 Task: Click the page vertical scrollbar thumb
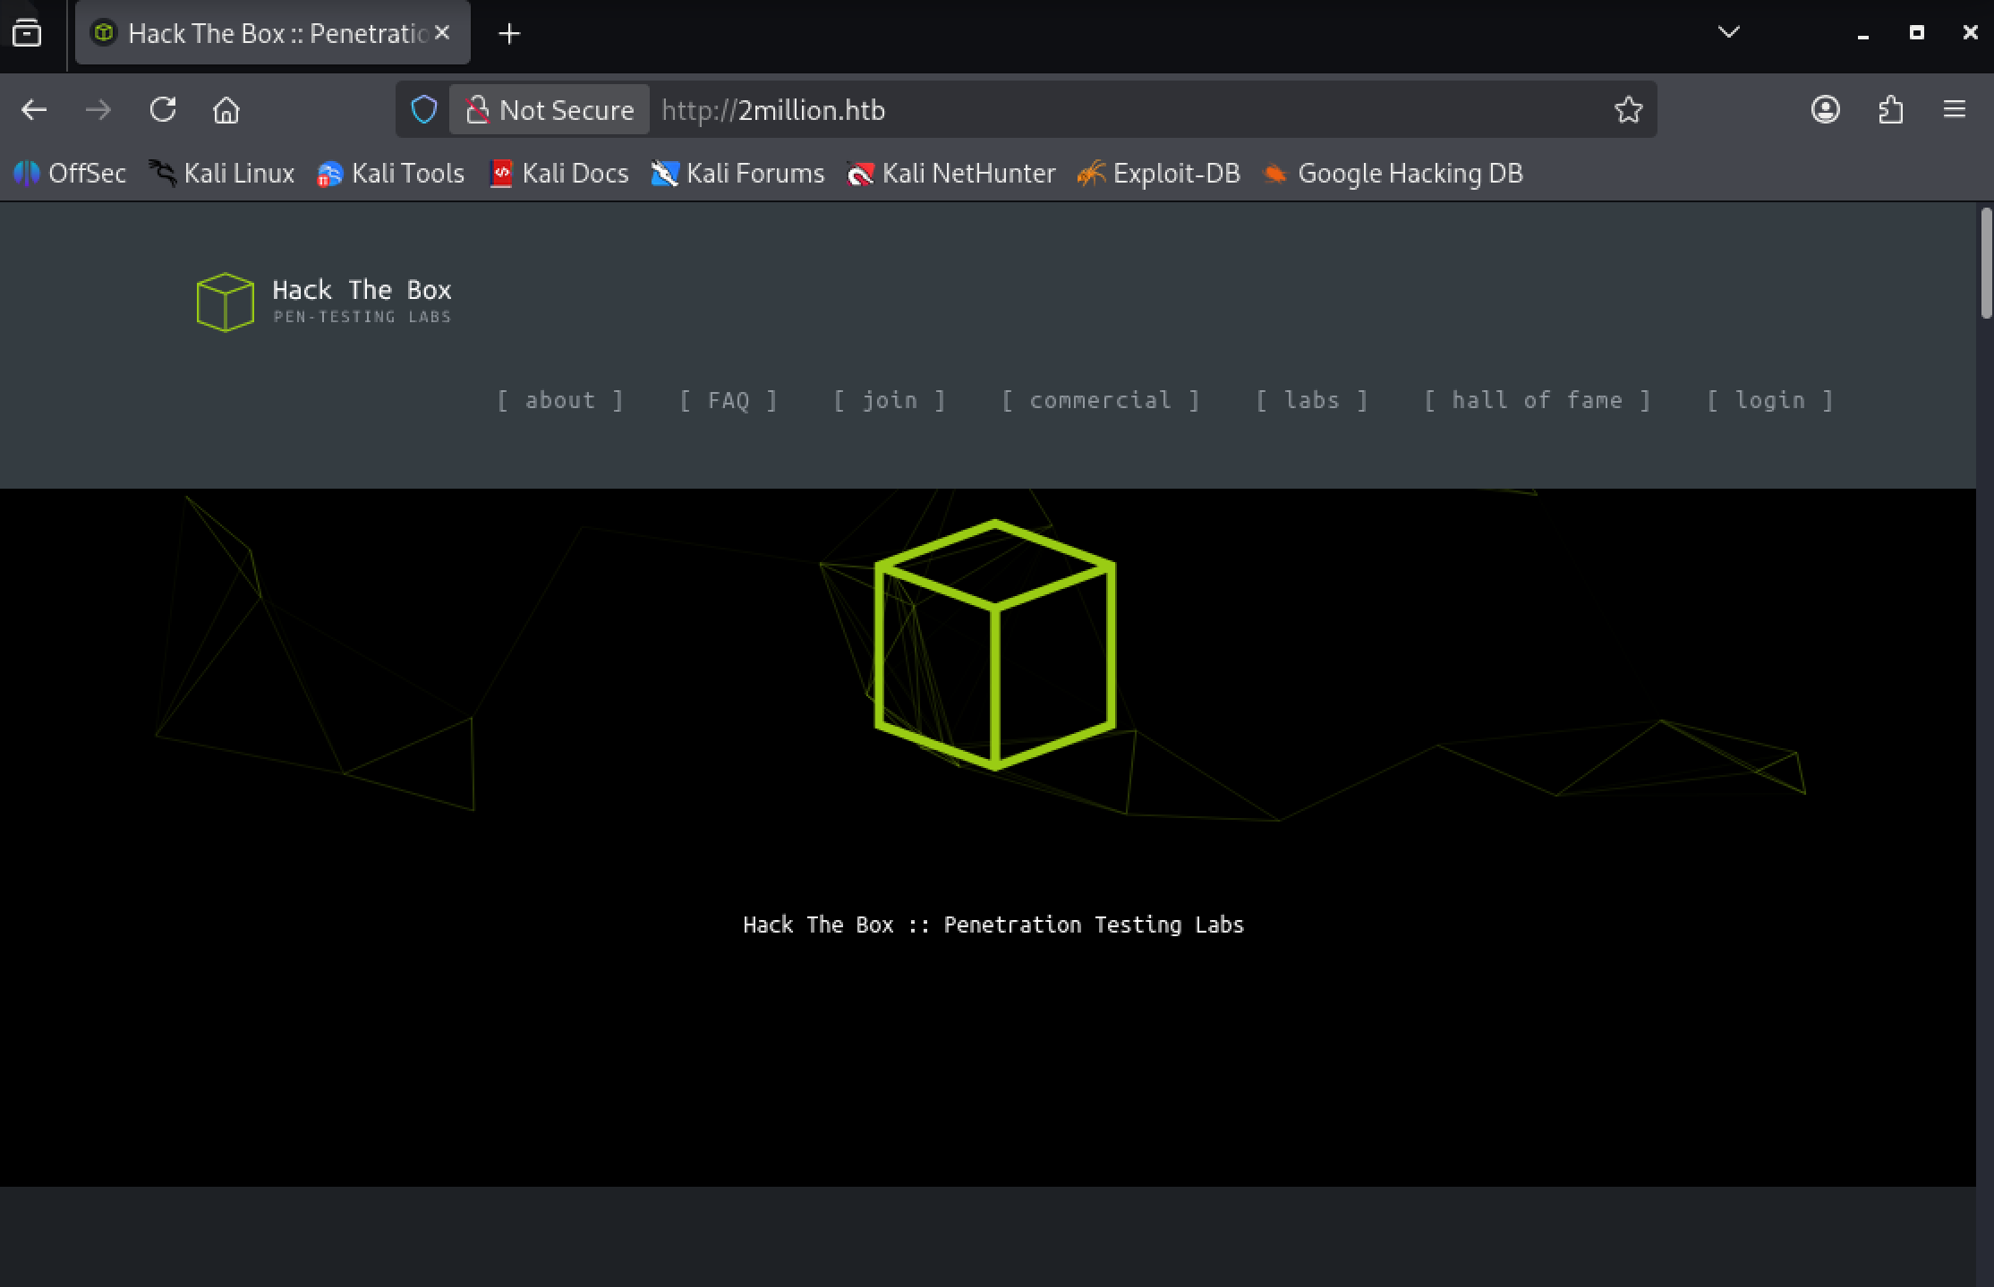tap(1986, 263)
